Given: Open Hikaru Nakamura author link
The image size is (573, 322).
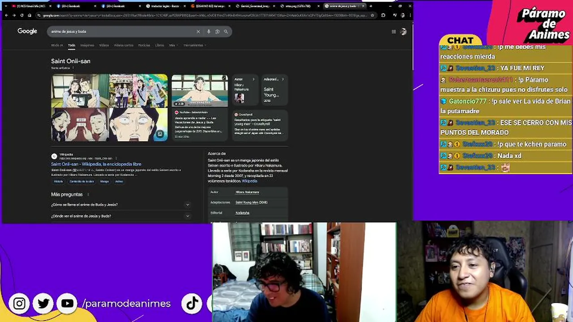Looking at the screenshot, I should [247, 192].
